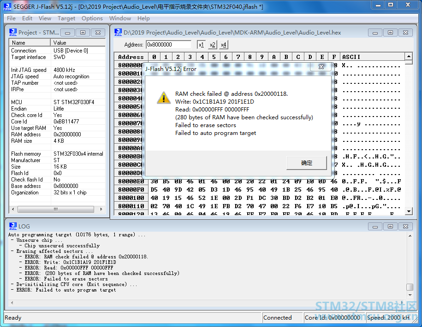The height and width of the screenshot is (327, 422).
Task: Select the 'STM32F030x4 internal' flash memory value
Action: 78,154
